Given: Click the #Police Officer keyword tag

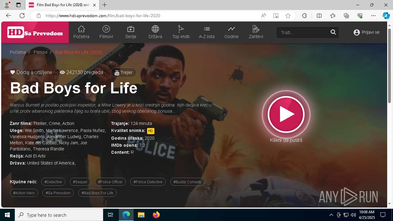Looking at the screenshot, I should point(110,182).
